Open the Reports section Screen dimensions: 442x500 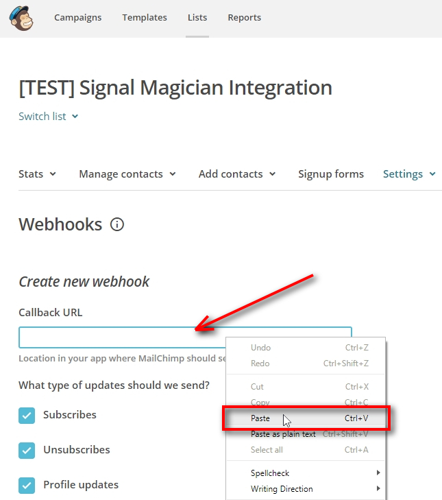tap(244, 18)
